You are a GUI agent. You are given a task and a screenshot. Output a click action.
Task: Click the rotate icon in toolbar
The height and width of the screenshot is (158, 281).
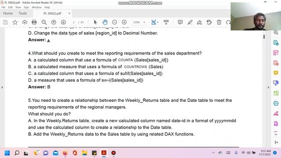pyautogui.click(x=228, y=22)
